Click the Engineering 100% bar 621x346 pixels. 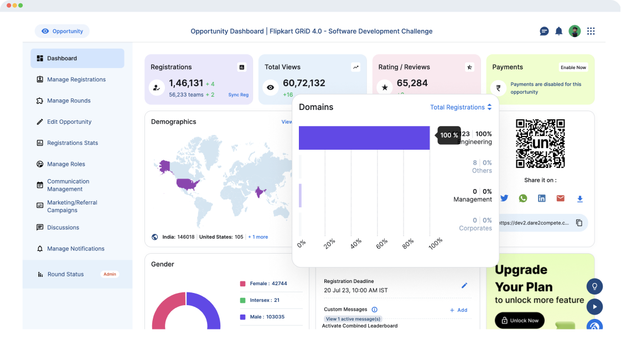(x=364, y=138)
